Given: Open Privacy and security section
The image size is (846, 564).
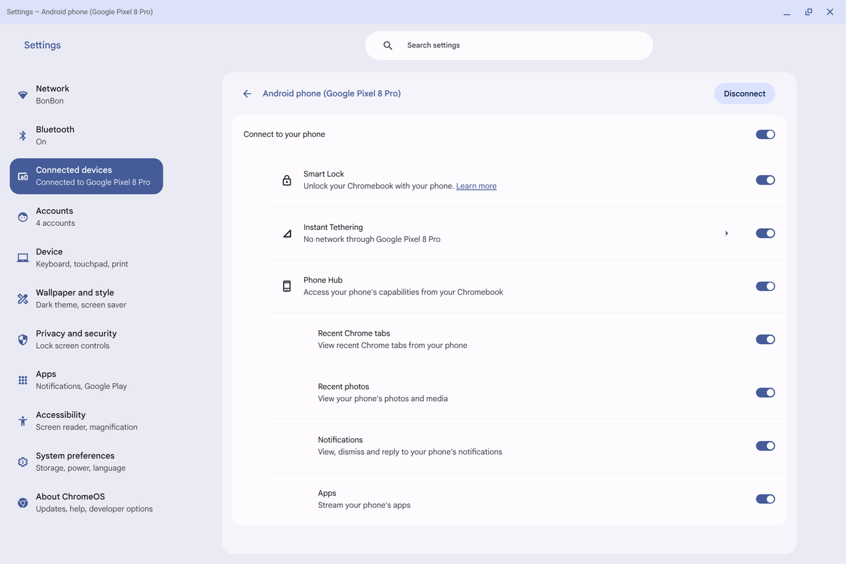Looking at the screenshot, I should (x=86, y=339).
